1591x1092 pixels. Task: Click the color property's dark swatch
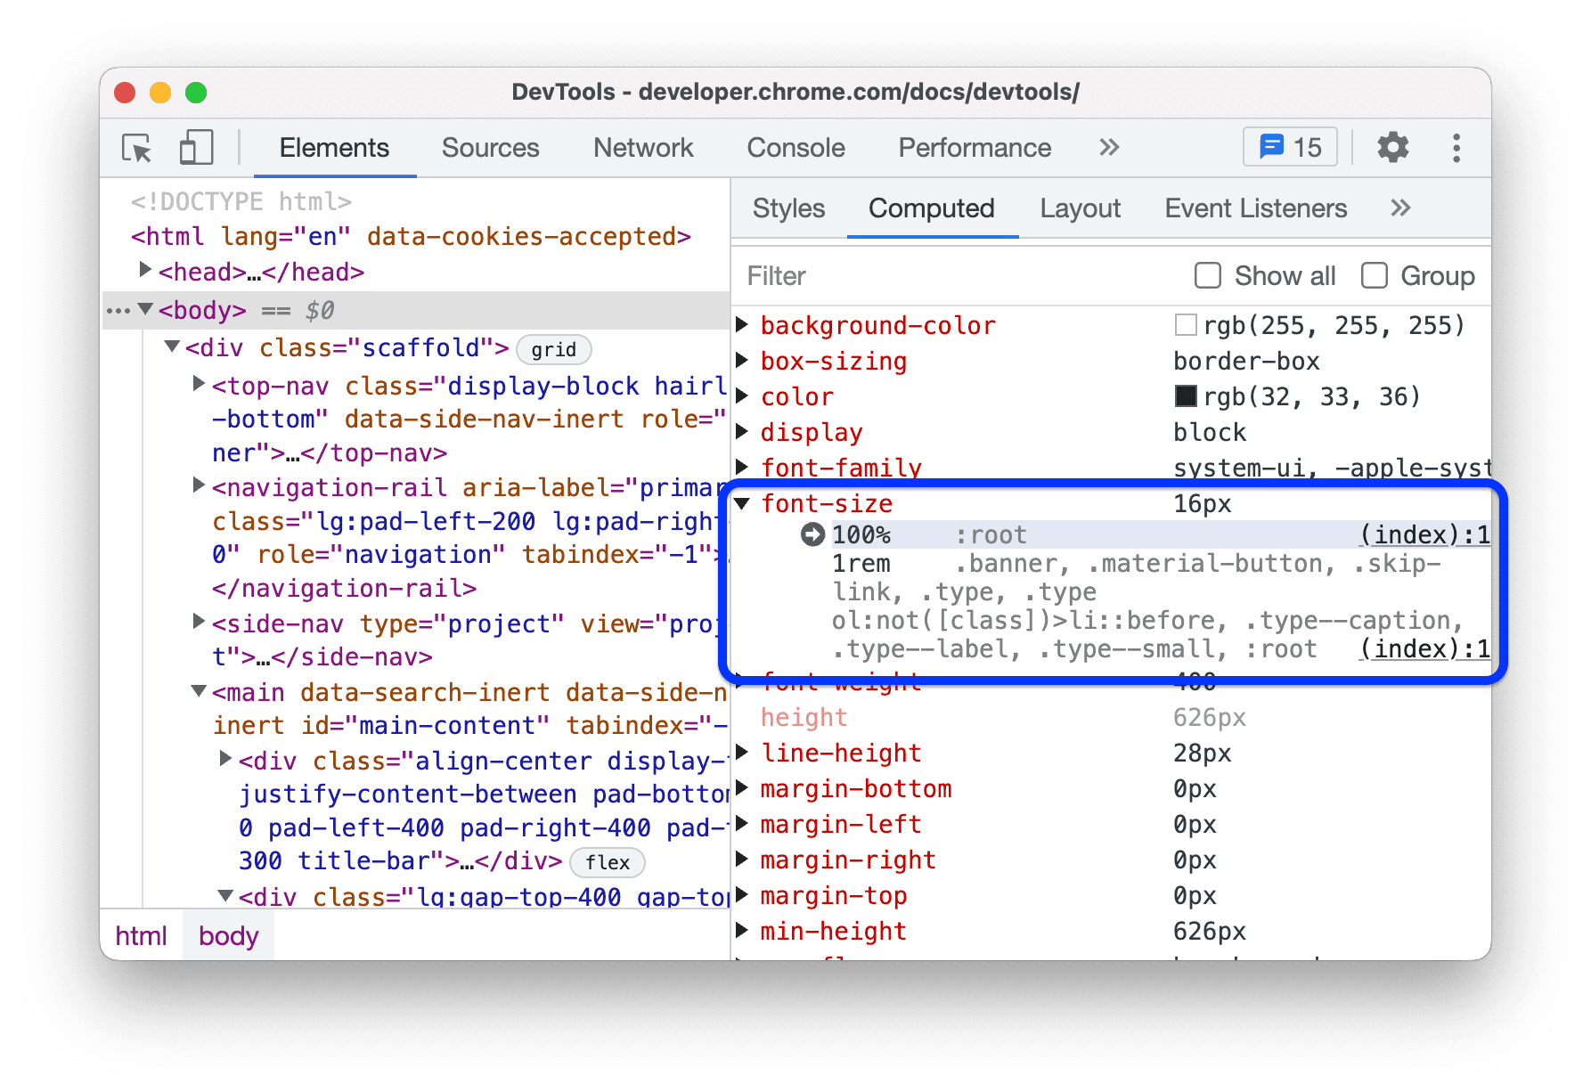click(1185, 396)
